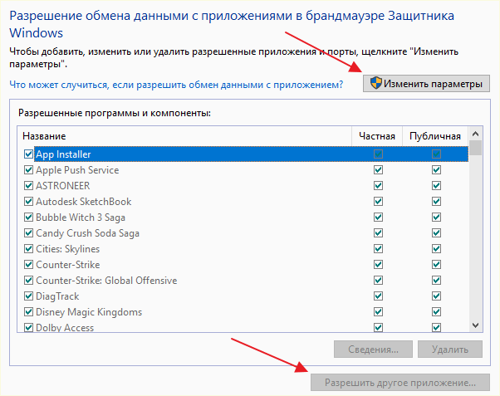The image size is (500, 396).
Task: Click the Публичная column header
Action: (x=435, y=136)
